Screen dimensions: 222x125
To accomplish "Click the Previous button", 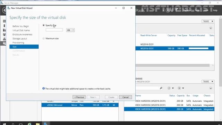I will pos(79,97).
